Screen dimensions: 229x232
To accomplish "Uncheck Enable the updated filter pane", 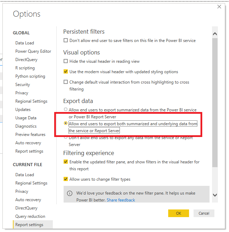I will coord(66,162).
